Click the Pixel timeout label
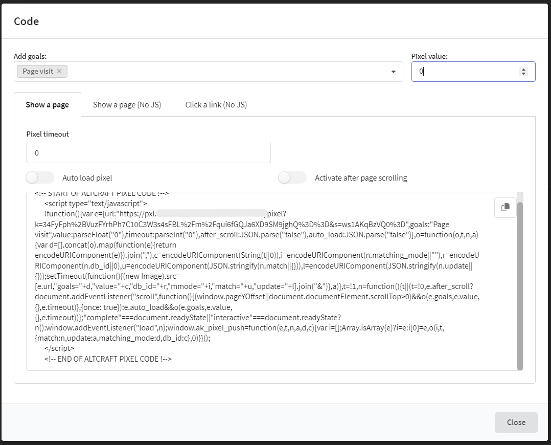 click(x=48, y=134)
